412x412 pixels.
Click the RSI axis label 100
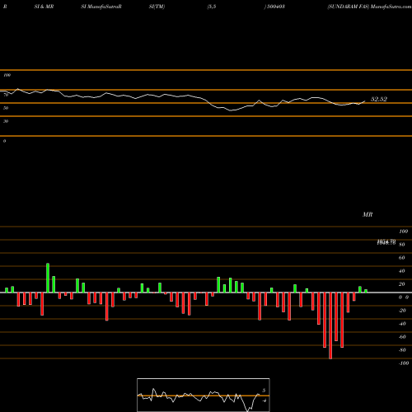coord(7,75)
